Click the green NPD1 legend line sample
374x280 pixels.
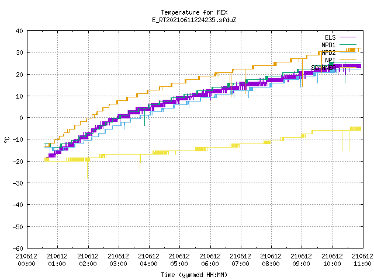(348, 45)
